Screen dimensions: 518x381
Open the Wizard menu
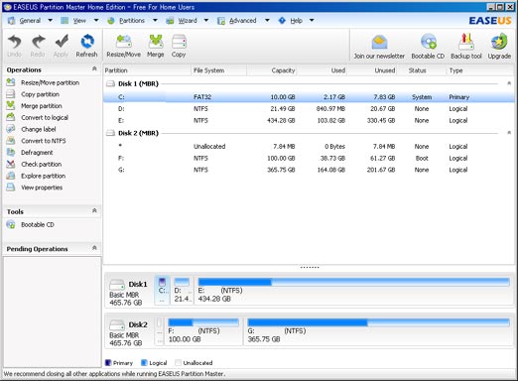pos(188,21)
